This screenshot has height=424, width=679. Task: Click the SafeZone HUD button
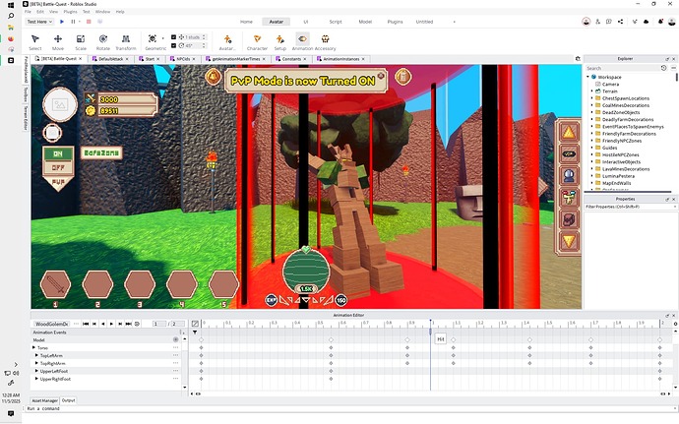click(101, 152)
